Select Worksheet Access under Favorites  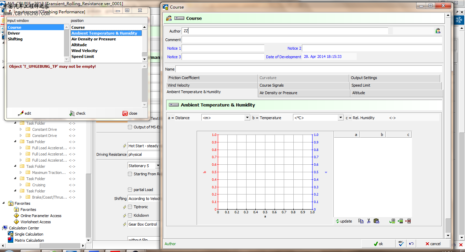(x=36, y=222)
